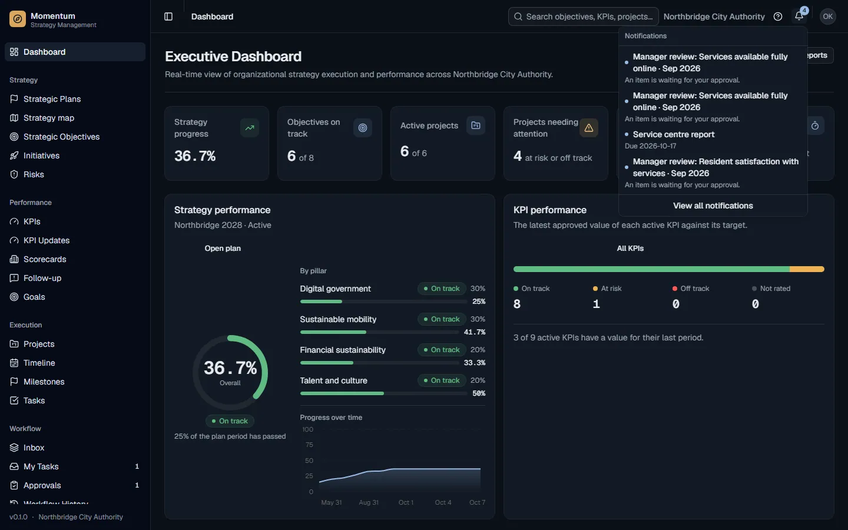The width and height of the screenshot is (848, 530).
Task: Open Strategic Objectives page
Action: [x=75, y=137]
